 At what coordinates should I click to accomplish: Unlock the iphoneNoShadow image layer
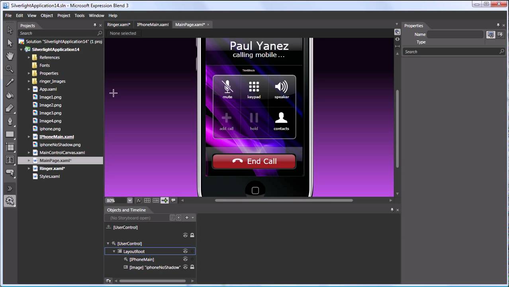pyautogui.click(x=192, y=267)
